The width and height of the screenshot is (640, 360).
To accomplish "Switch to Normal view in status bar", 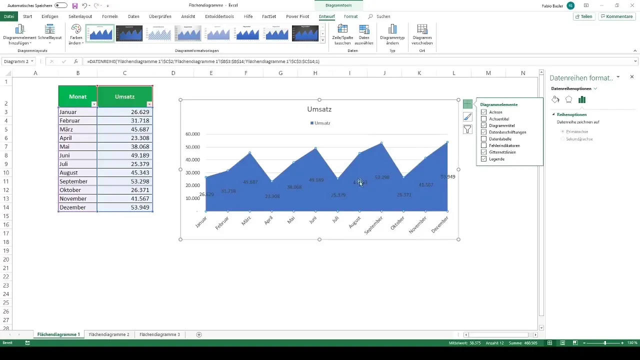I will pyautogui.click(x=550, y=343).
